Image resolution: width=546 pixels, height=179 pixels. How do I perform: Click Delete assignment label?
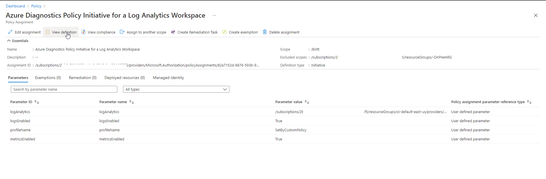(x=284, y=32)
